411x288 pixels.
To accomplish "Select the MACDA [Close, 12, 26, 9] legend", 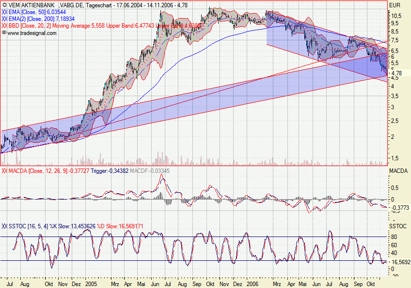I will (49, 171).
